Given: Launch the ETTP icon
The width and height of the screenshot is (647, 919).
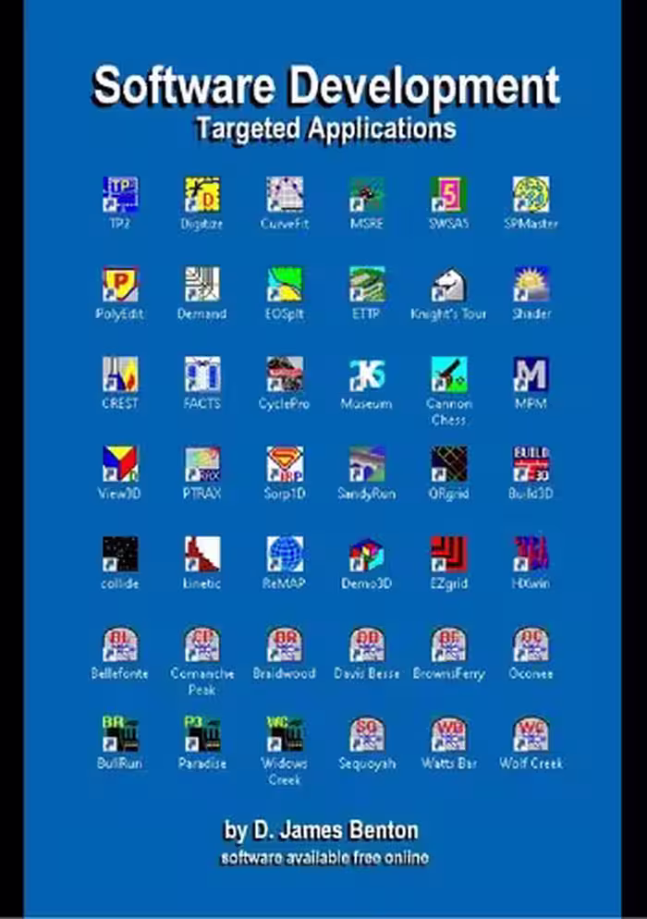Looking at the screenshot, I should pos(367,284).
